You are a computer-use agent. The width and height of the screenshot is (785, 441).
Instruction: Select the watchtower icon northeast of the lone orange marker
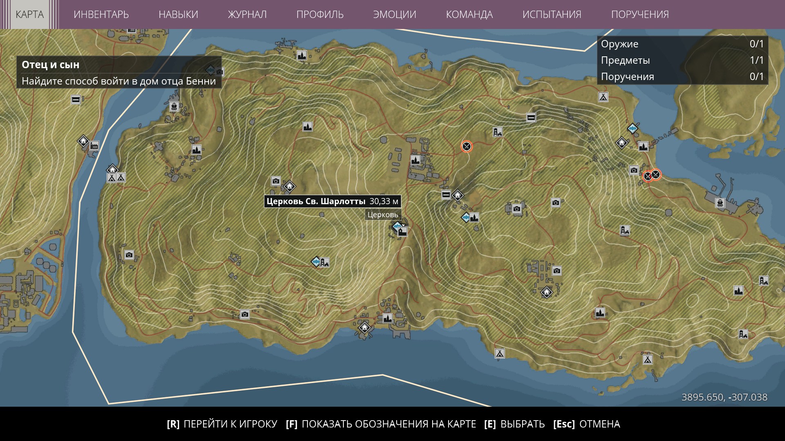(x=498, y=132)
